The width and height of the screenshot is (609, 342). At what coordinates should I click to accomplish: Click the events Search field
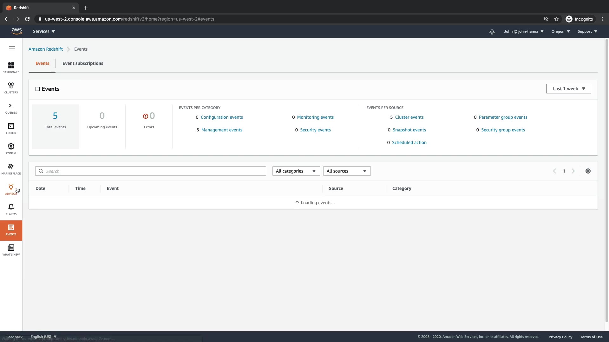pyautogui.click(x=151, y=171)
